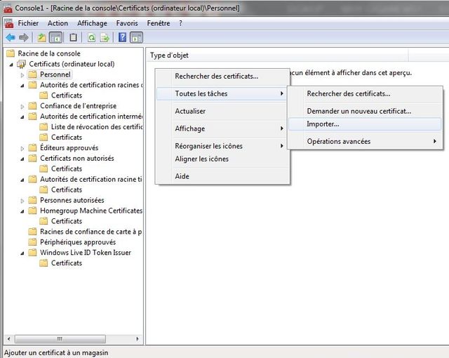Click the tree pane right scroll arrow
Viewport: 449px width, 358px height.
pos(138,339)
